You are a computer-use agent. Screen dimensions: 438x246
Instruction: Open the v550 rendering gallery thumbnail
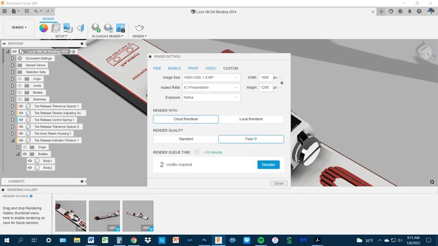(138, 216)
